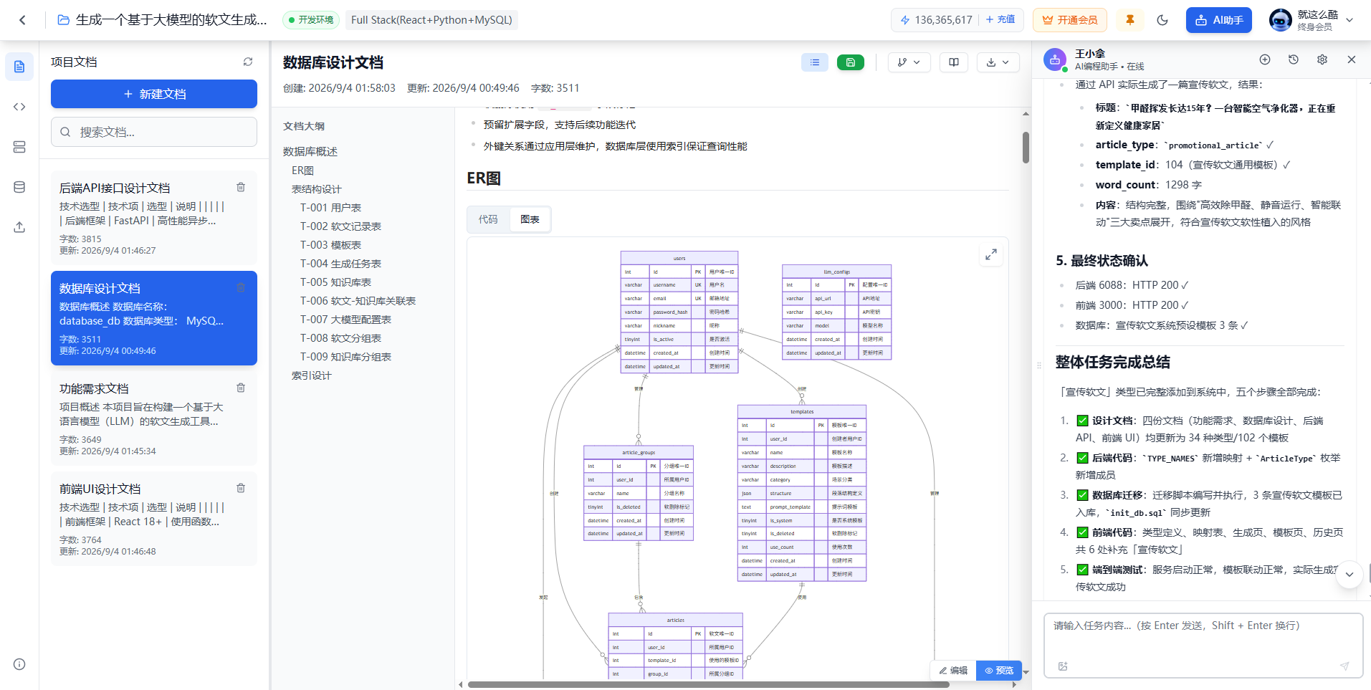Jump to T-001 用户表 in outline
Viewport: 1371px width, 690px height.
click(330, 208)
